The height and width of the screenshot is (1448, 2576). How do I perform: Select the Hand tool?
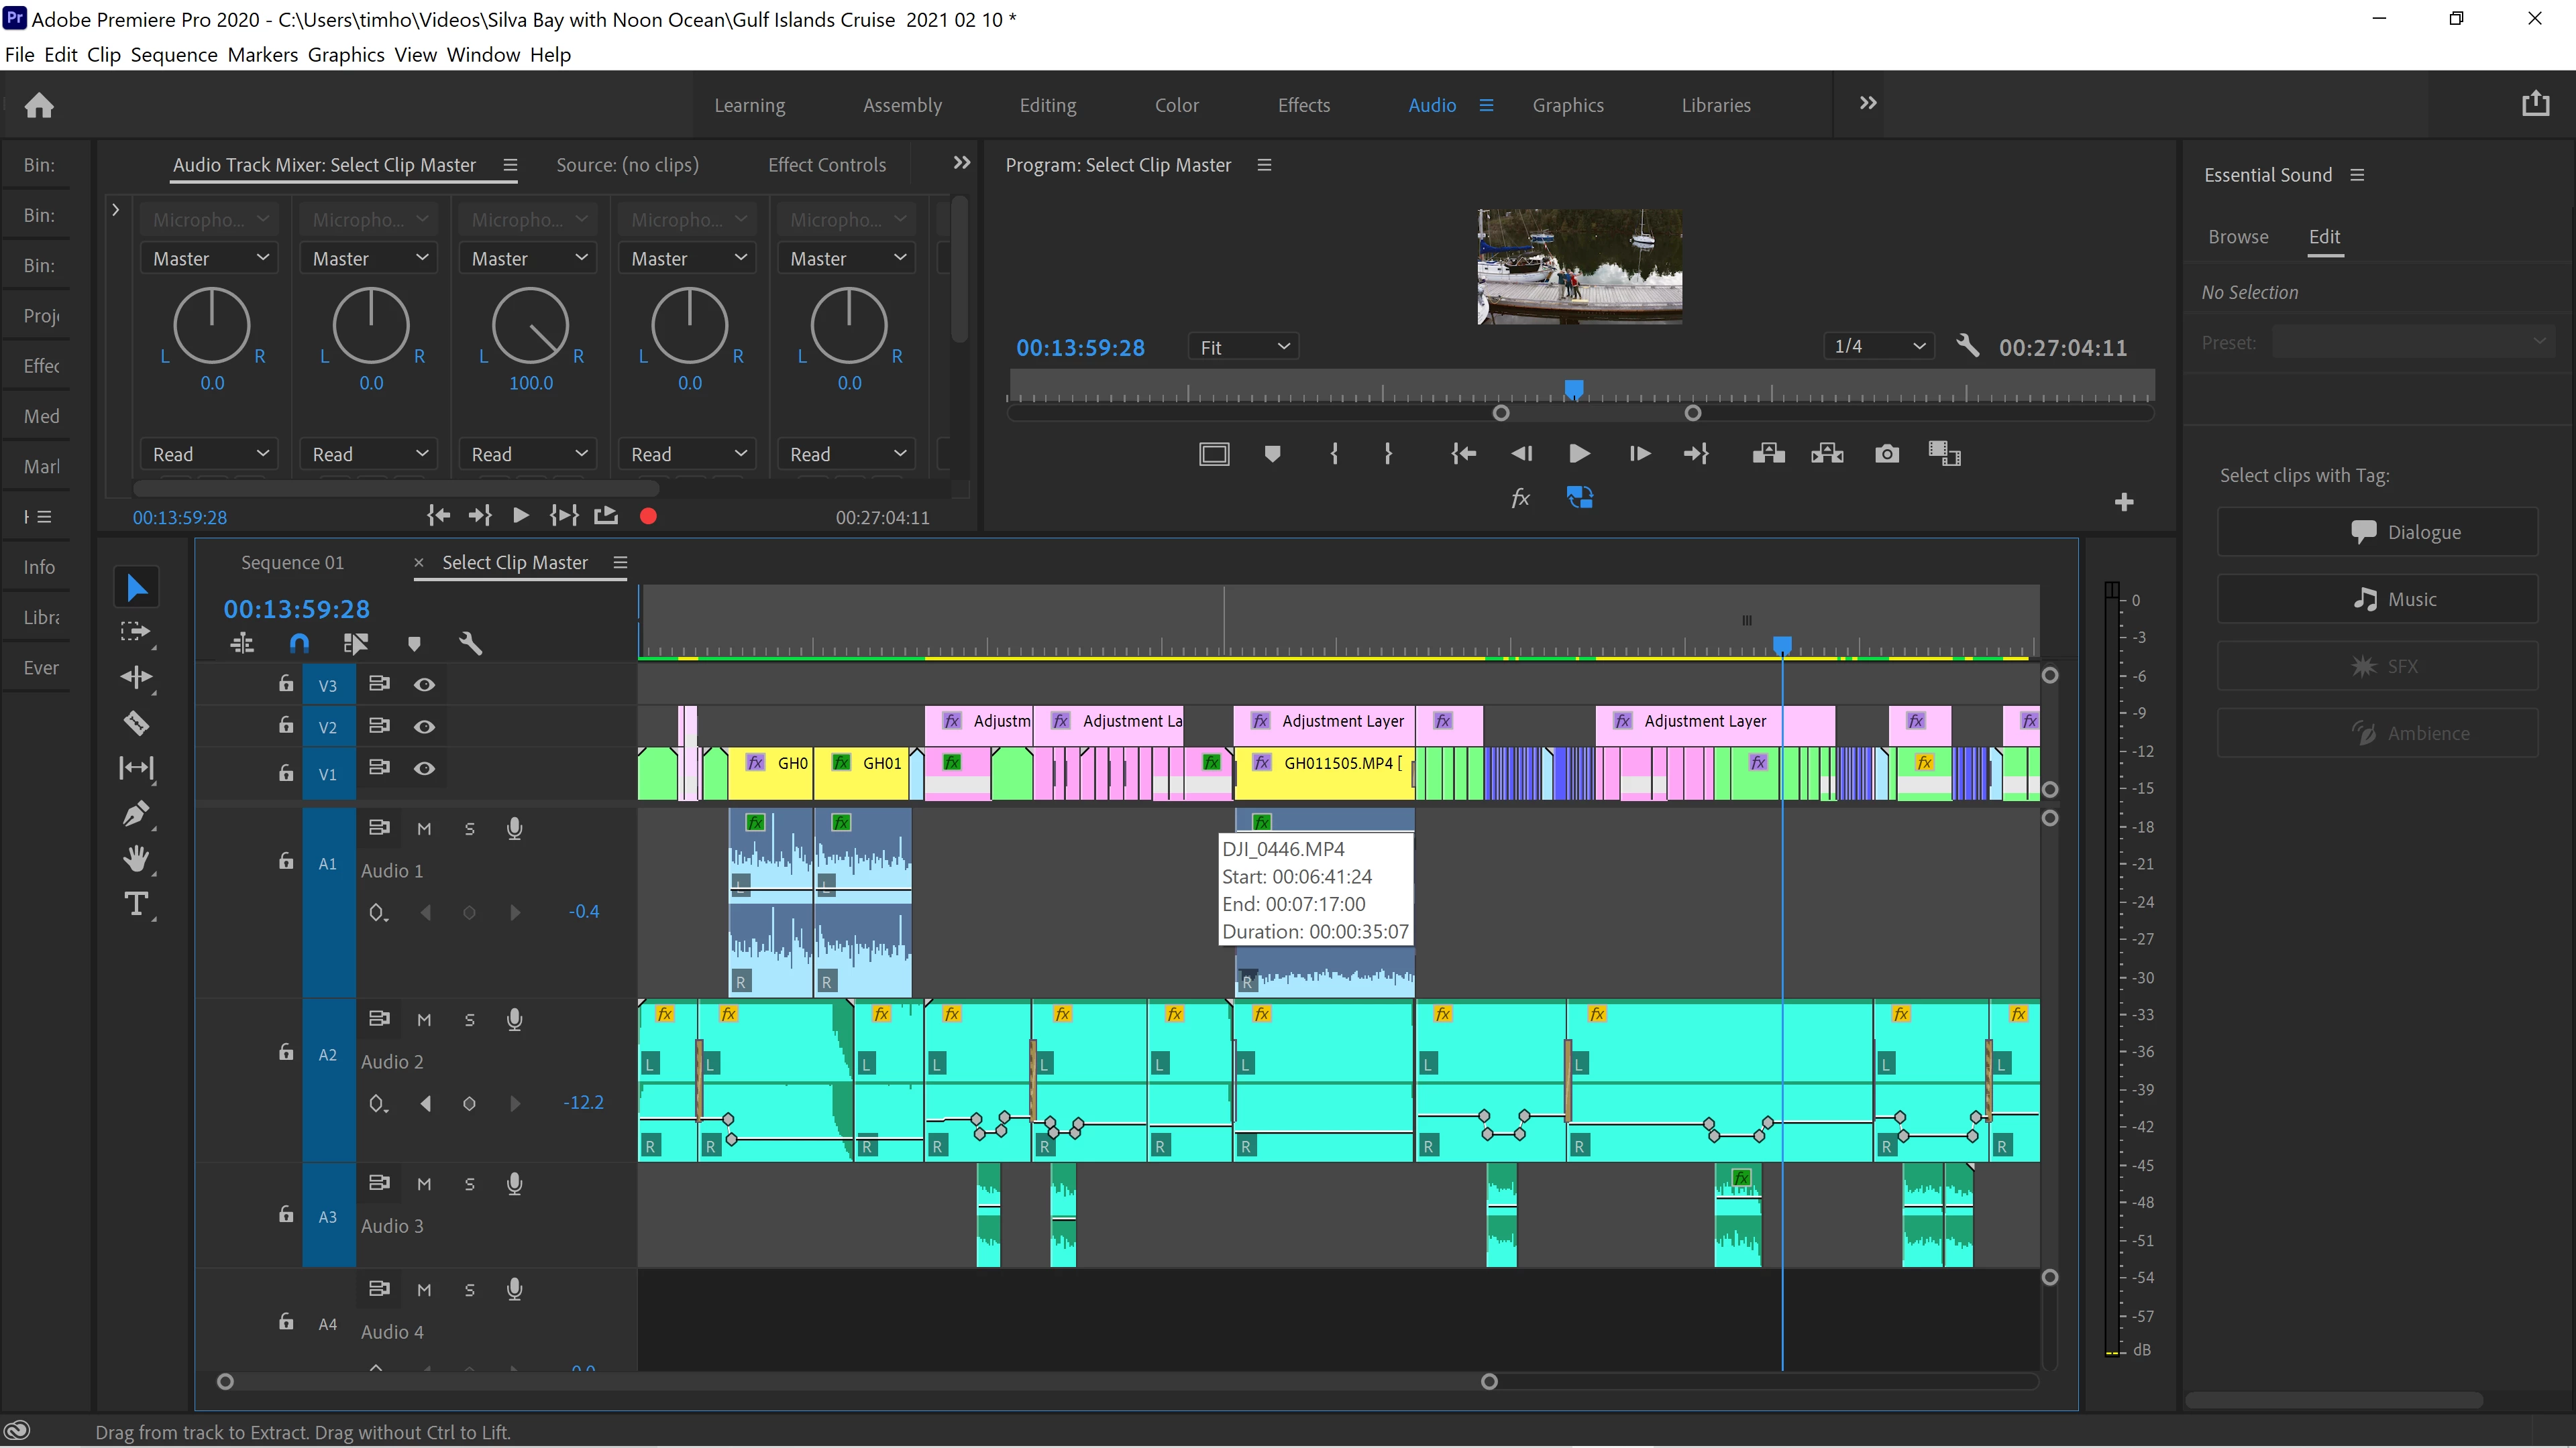click(x=136, y=858)
